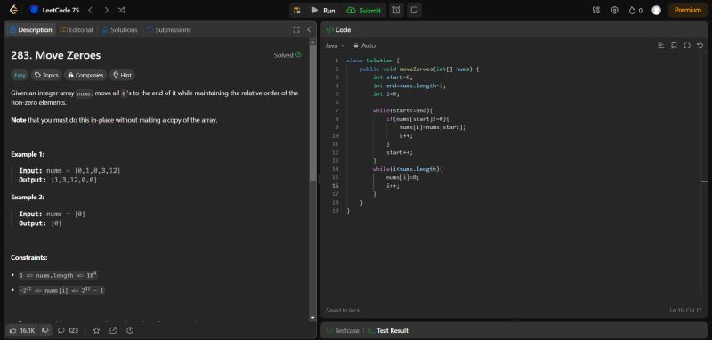Click the Saved to local status

coord(344,310)
